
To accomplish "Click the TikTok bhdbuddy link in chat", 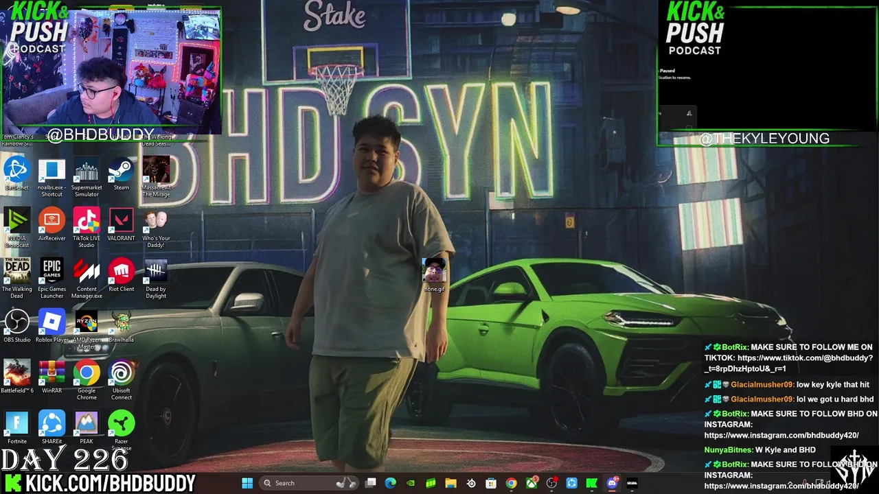I will (788, 363).
